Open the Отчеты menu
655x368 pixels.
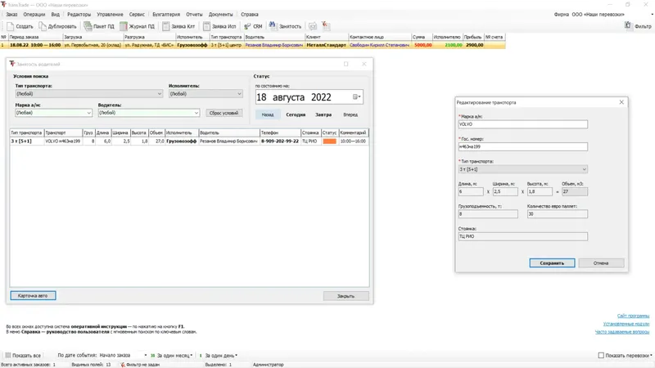[194, 14]
